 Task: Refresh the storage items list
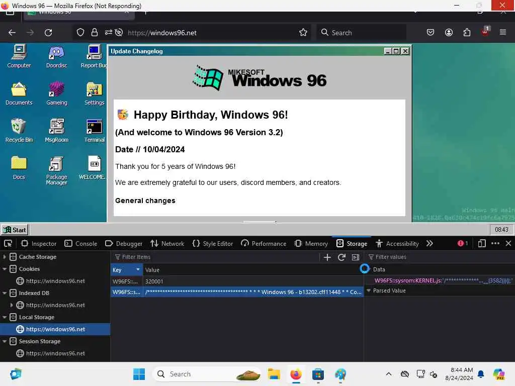click(341, 257)
